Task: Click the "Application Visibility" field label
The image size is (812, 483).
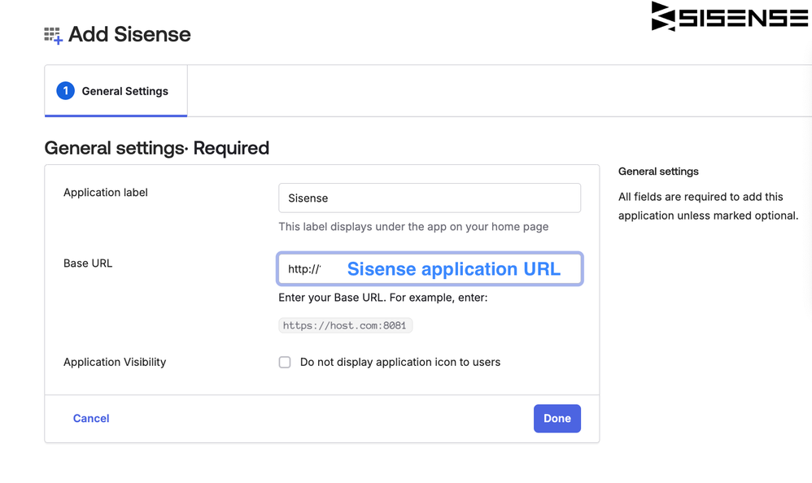Action: point(115,363)
